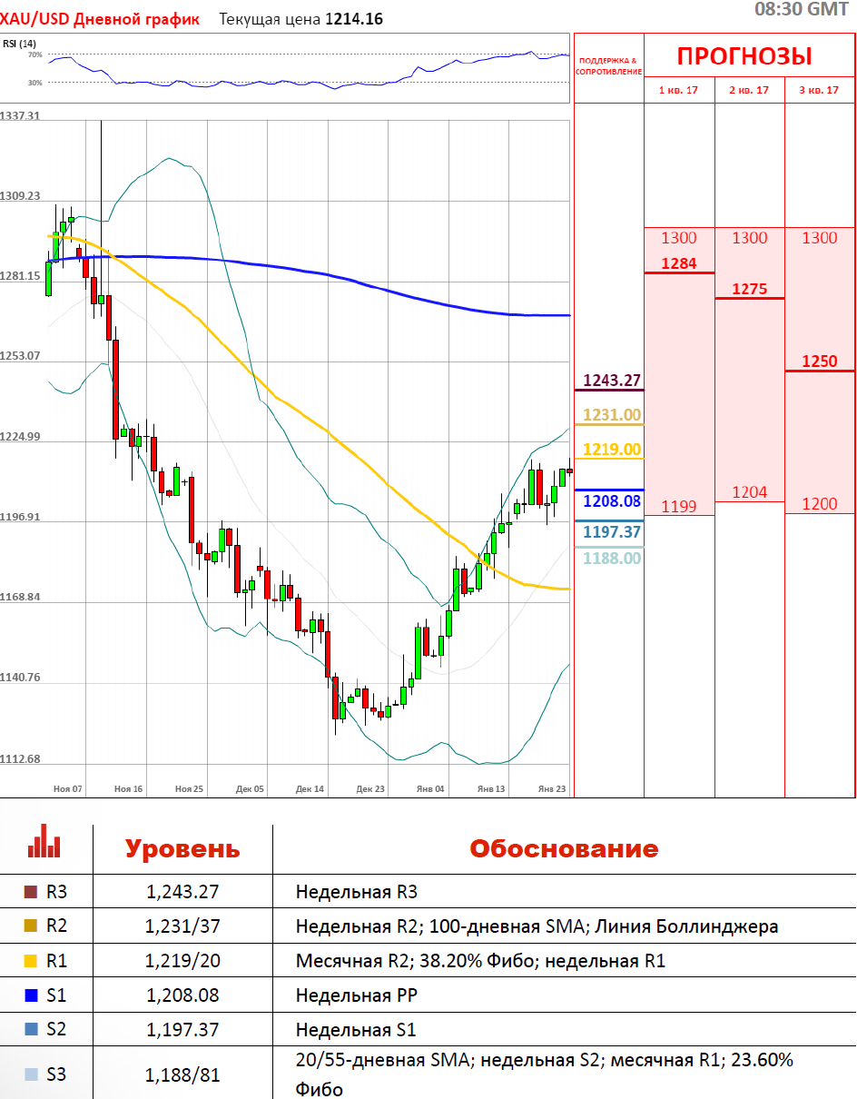857x1099 pixels.
Task: Click the RSI (14) indicator label
Action: (x=20, y=43)
